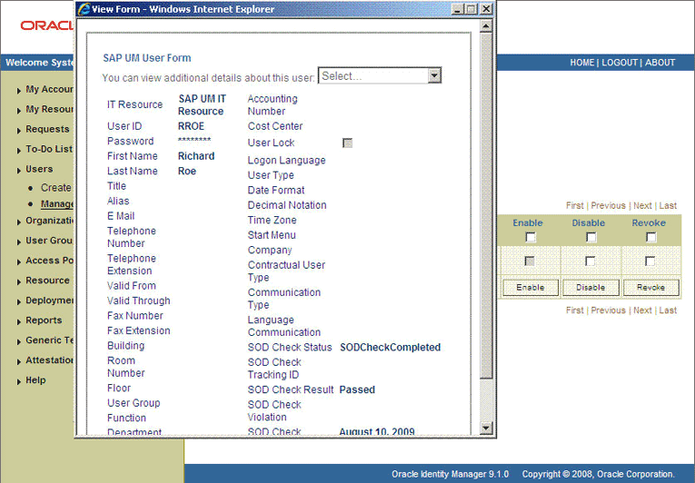Click the bottom Next pagination link
This screenshot has height=483, width=695.
pyautogui.click(x=642, y=310)
